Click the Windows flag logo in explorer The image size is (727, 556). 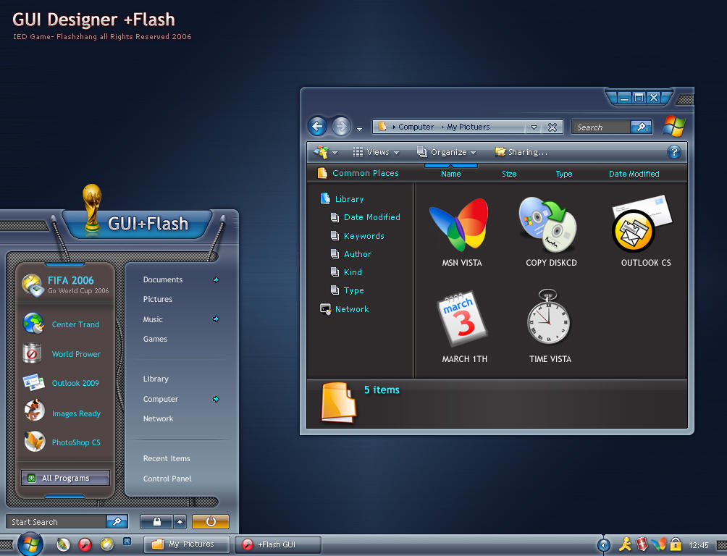pos(674,126)
